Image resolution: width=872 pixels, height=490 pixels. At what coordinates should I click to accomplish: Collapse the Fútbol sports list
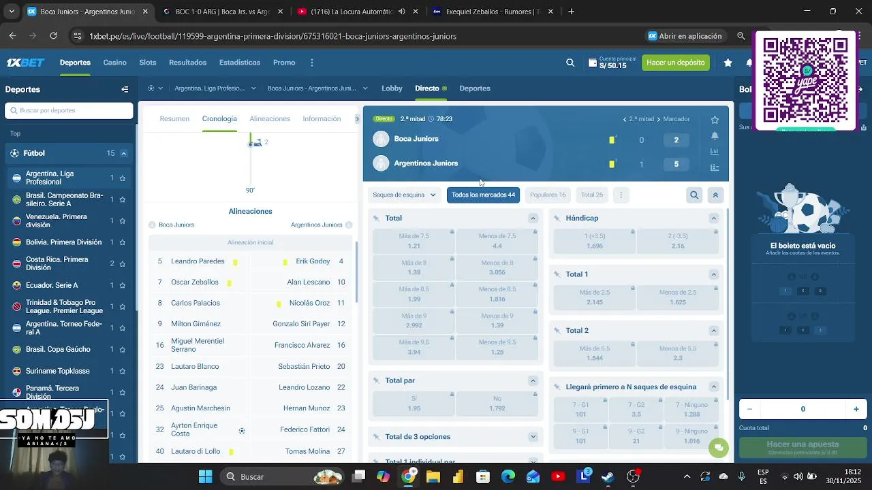[x=124, y=154]
